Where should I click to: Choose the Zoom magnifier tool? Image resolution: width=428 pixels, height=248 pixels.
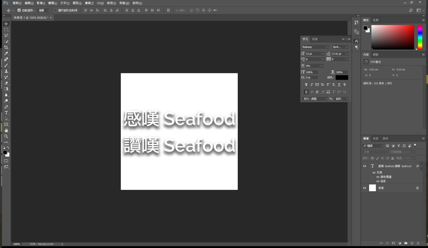point(6,136)
